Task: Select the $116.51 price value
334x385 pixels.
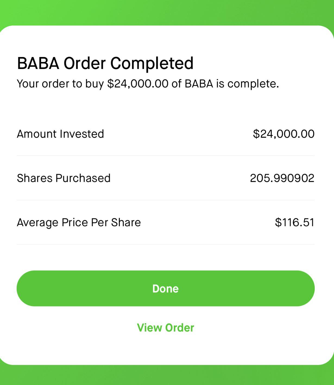Action: point(294,223)
